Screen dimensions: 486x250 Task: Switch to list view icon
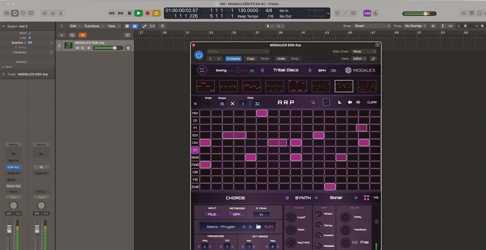[x=135, y=26]
